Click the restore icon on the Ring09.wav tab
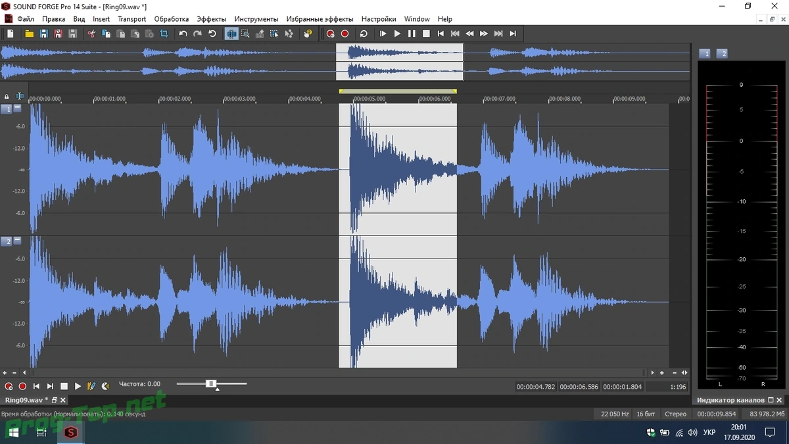The width and height of the screenshot is (789, 444). (x=55, y=400)
